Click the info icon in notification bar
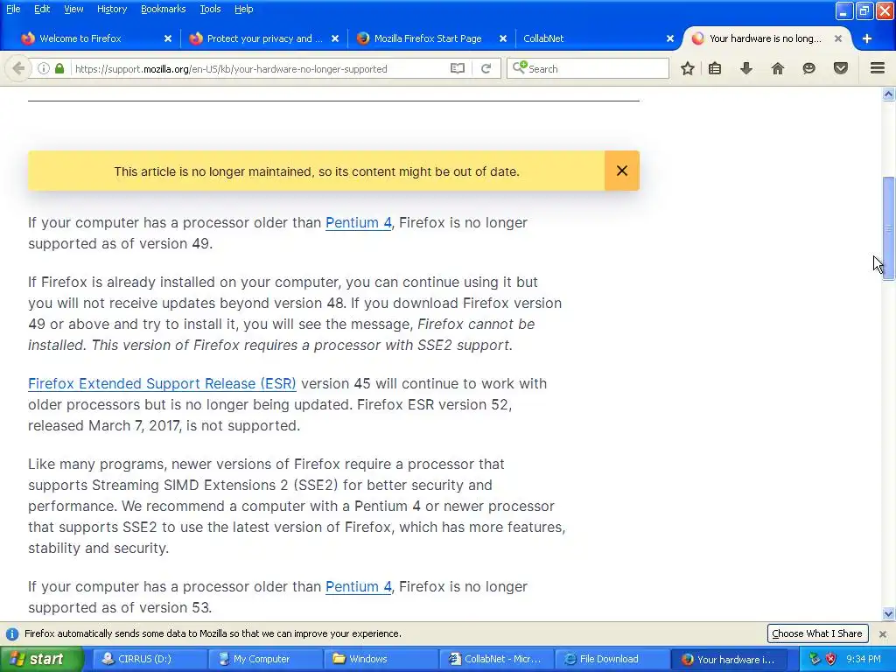The width and height of the screenshot is (896, 672). [12, 633]
